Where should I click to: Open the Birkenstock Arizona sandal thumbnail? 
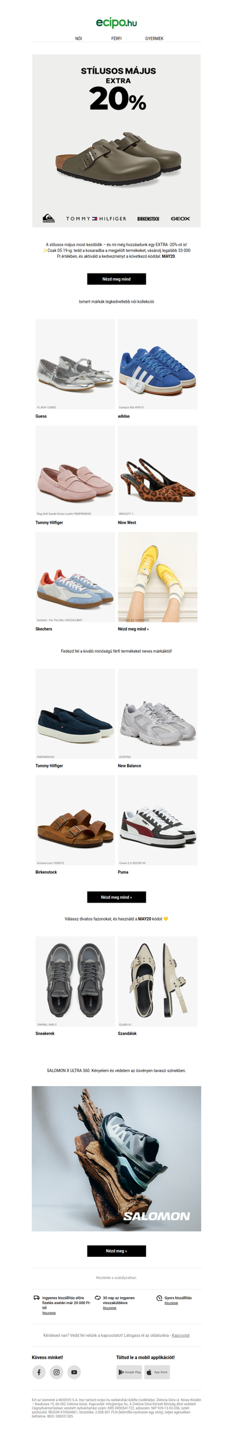75,820
